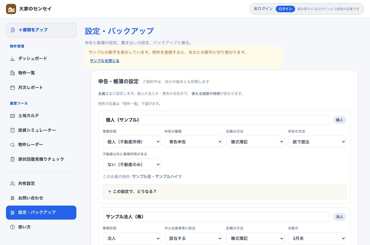Click the お問い合わせ sliders icon

tap(13, 198)
